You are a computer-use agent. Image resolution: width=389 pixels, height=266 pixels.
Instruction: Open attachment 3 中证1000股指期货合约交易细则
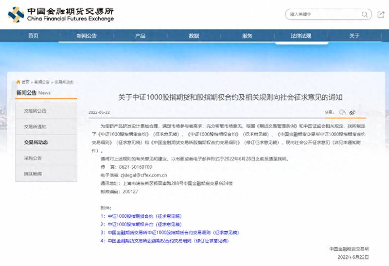(x=170, y=232)
